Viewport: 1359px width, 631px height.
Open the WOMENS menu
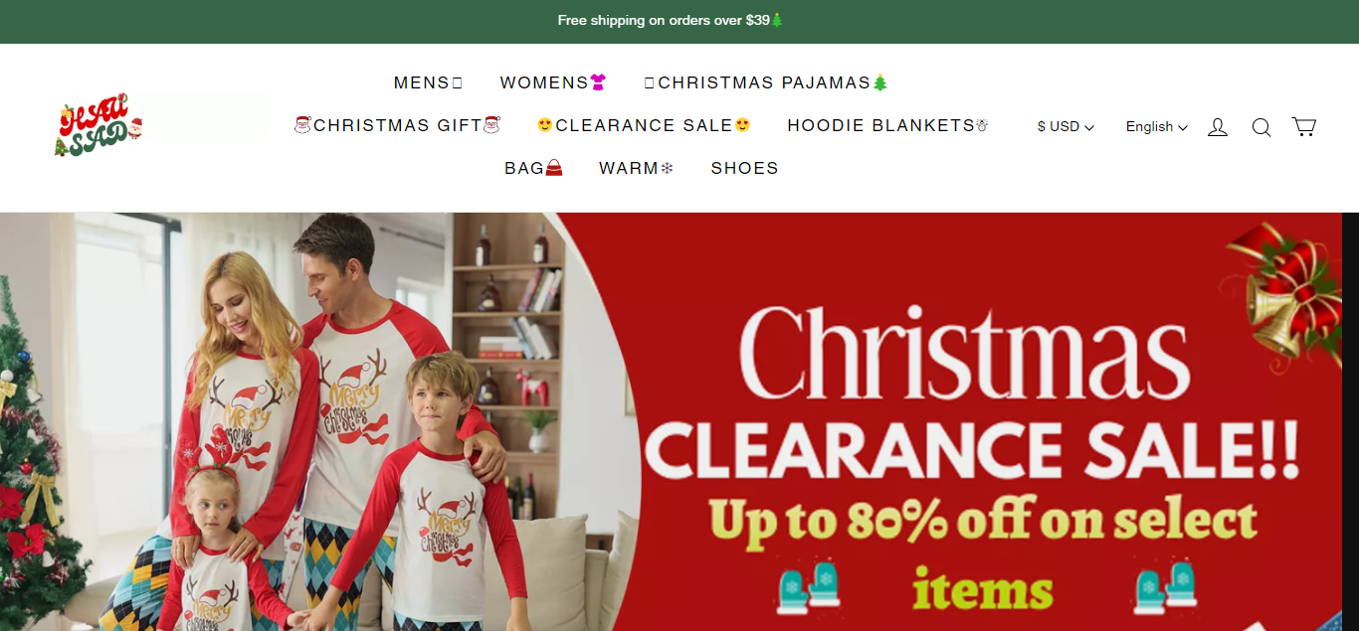point(553,82)
